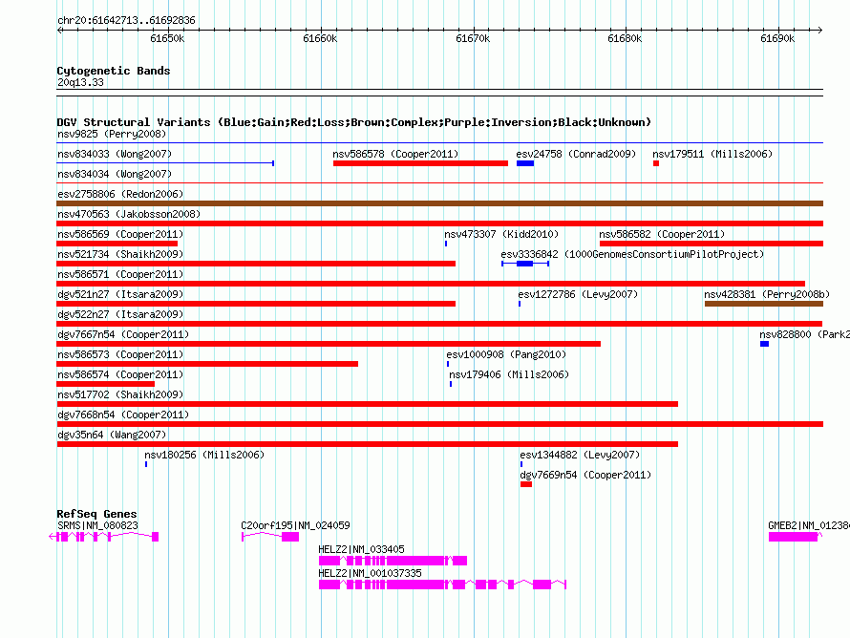Select the brown nsv428381 (Perry2008b) complex variant bar
Image resolution: width=850 pixels, height=638 pixels.
click(x=763, y=304)
